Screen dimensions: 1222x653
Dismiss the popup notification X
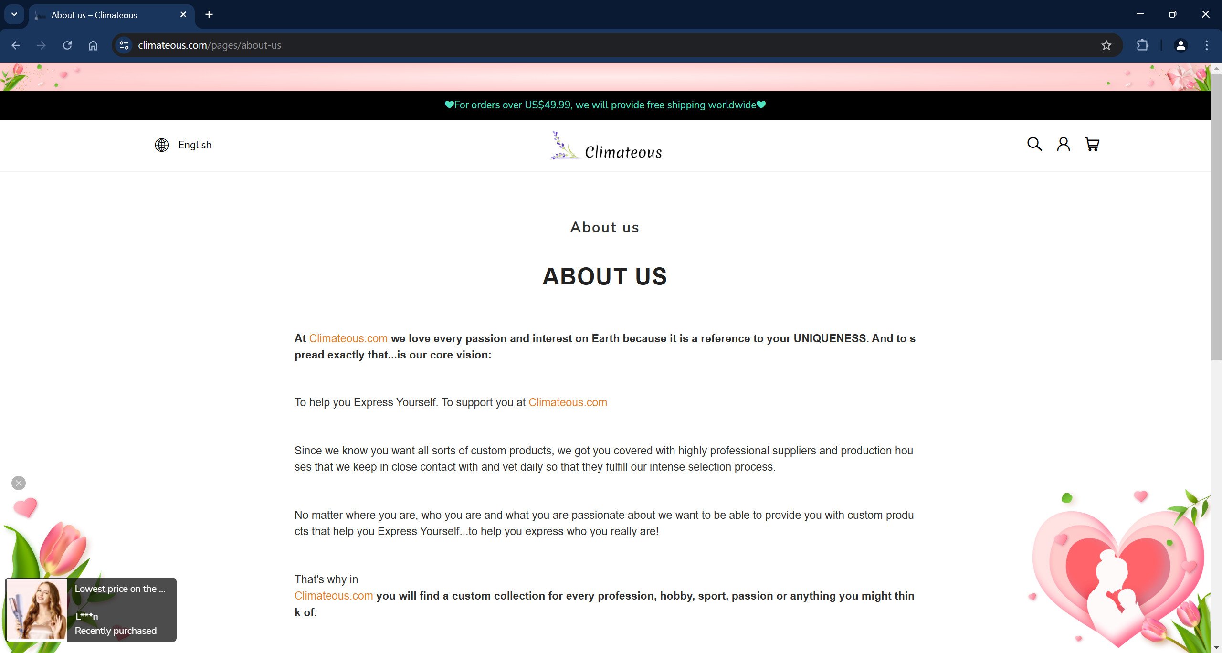click(x=19, y=483)
